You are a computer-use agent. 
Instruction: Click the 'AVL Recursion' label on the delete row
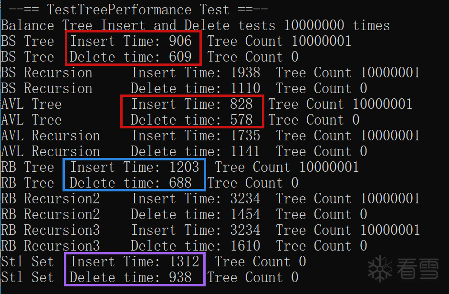tap(51, 151)
